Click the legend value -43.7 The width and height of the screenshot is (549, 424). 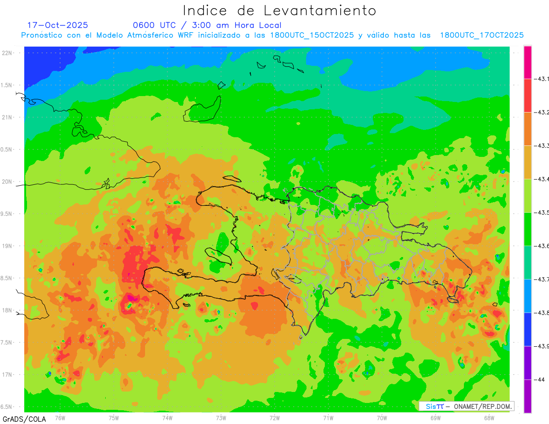coord(541,279)
